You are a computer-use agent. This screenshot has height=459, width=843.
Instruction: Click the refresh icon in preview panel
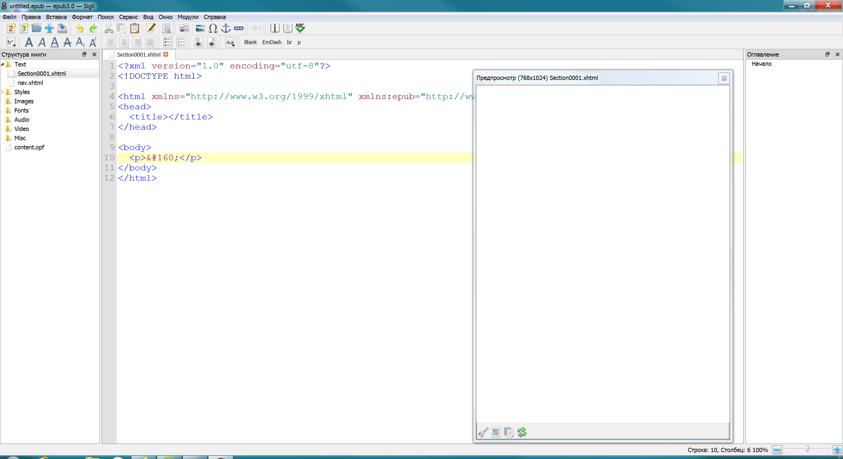click(522, 432)
